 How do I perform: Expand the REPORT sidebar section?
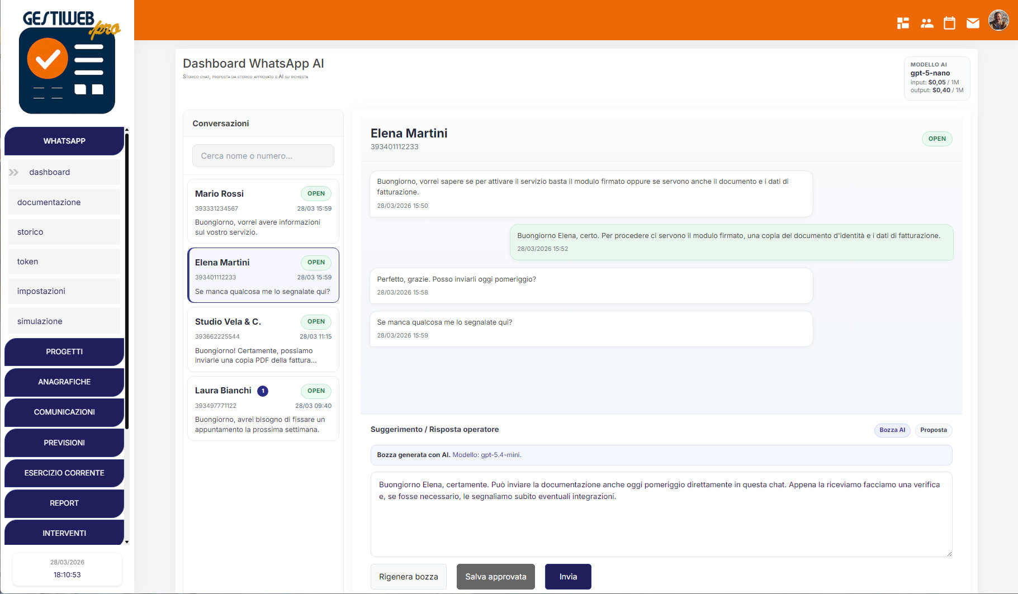(x=64, y=503)
